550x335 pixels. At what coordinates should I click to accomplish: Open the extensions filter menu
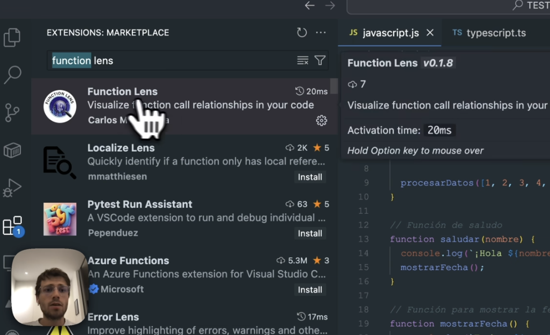click(320, 61)
